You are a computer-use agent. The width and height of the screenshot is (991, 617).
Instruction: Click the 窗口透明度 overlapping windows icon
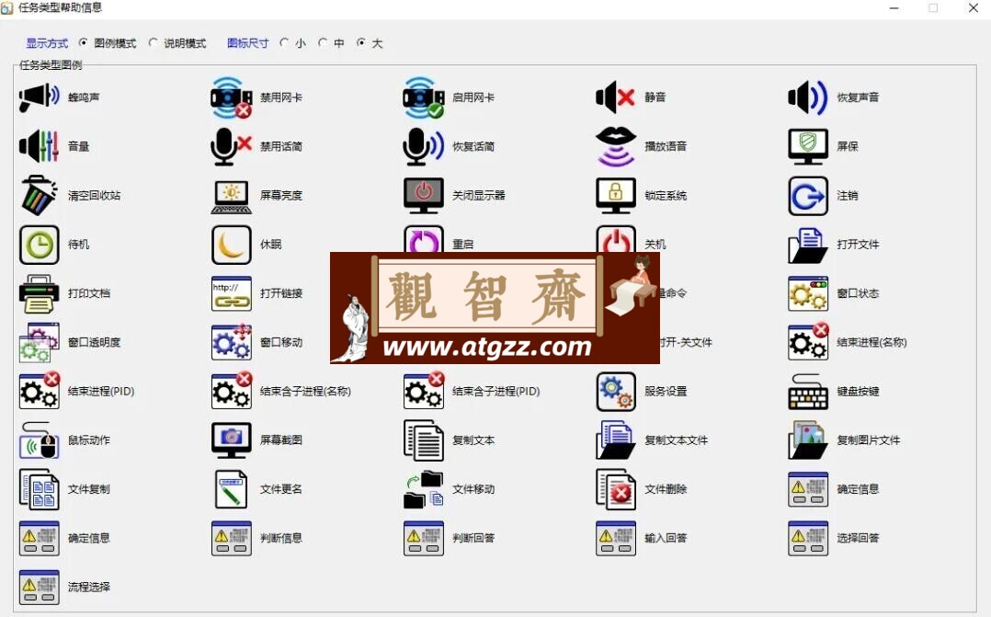[x=40, y=343]
